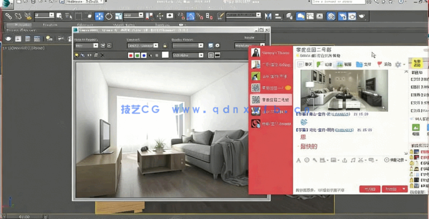Click the emoji face icon in chat toolbar
Viewport: 429px width, 219px height.
tap(307, 160)
